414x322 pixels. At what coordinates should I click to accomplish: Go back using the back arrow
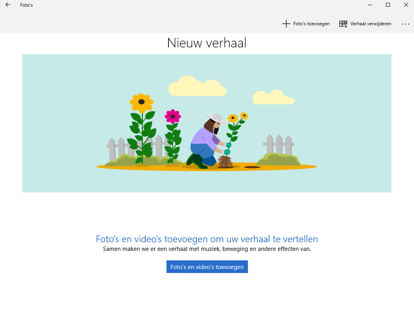(8, 5)
